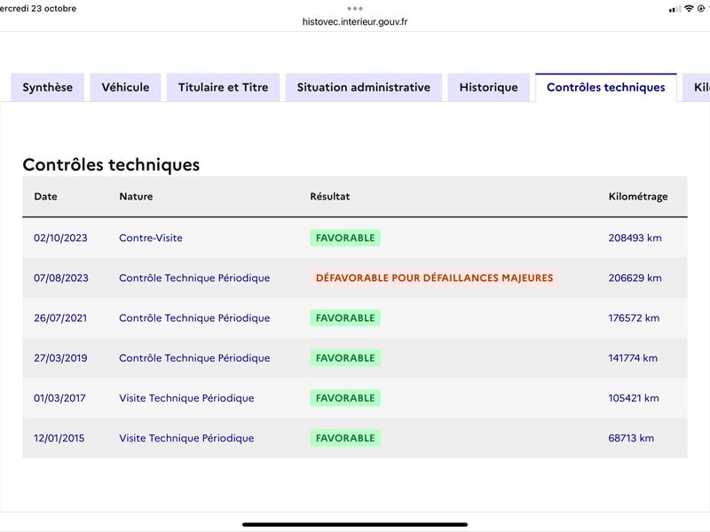Open the partially visible Kilométrage tab

(698, 87)
